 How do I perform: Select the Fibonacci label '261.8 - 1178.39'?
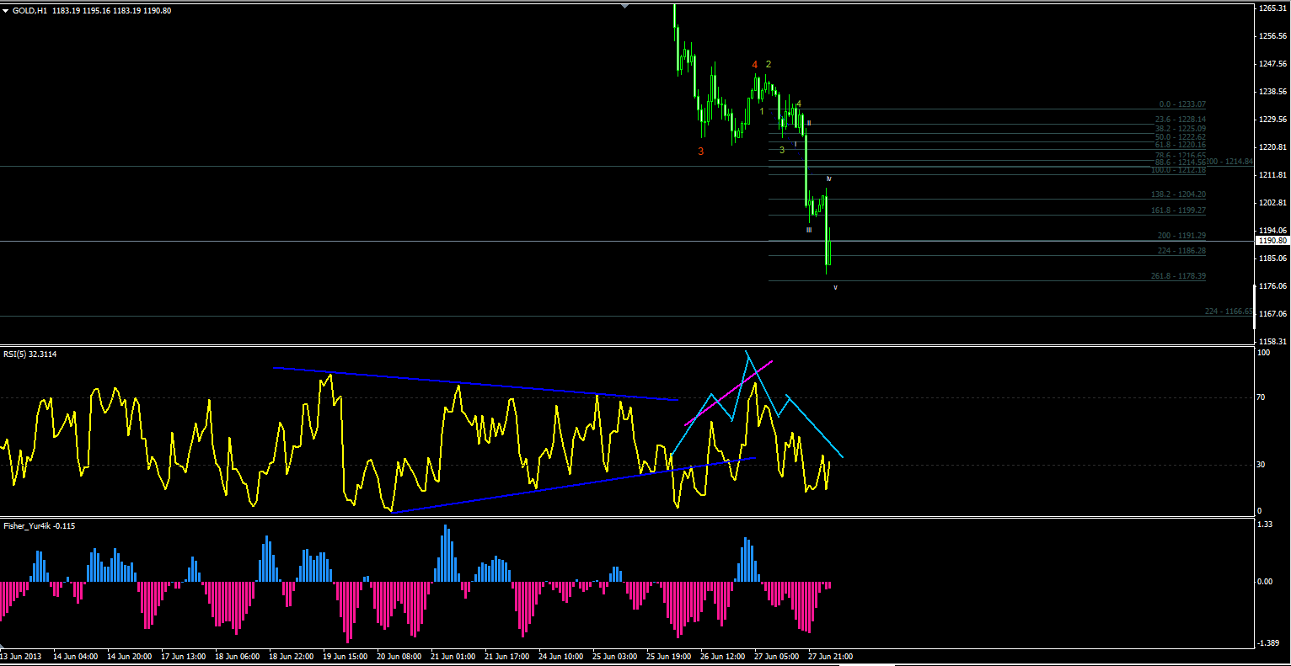click(1179, 276)
